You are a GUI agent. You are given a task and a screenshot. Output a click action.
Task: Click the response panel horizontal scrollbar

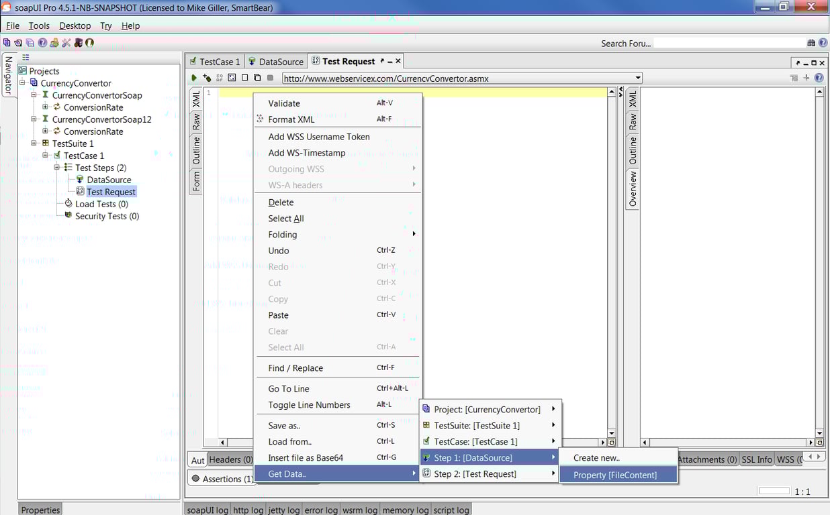pos(729,443)
